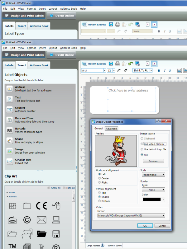187x249 pixels.
Task: Select File as image source
Action: [x=144, y=155]
